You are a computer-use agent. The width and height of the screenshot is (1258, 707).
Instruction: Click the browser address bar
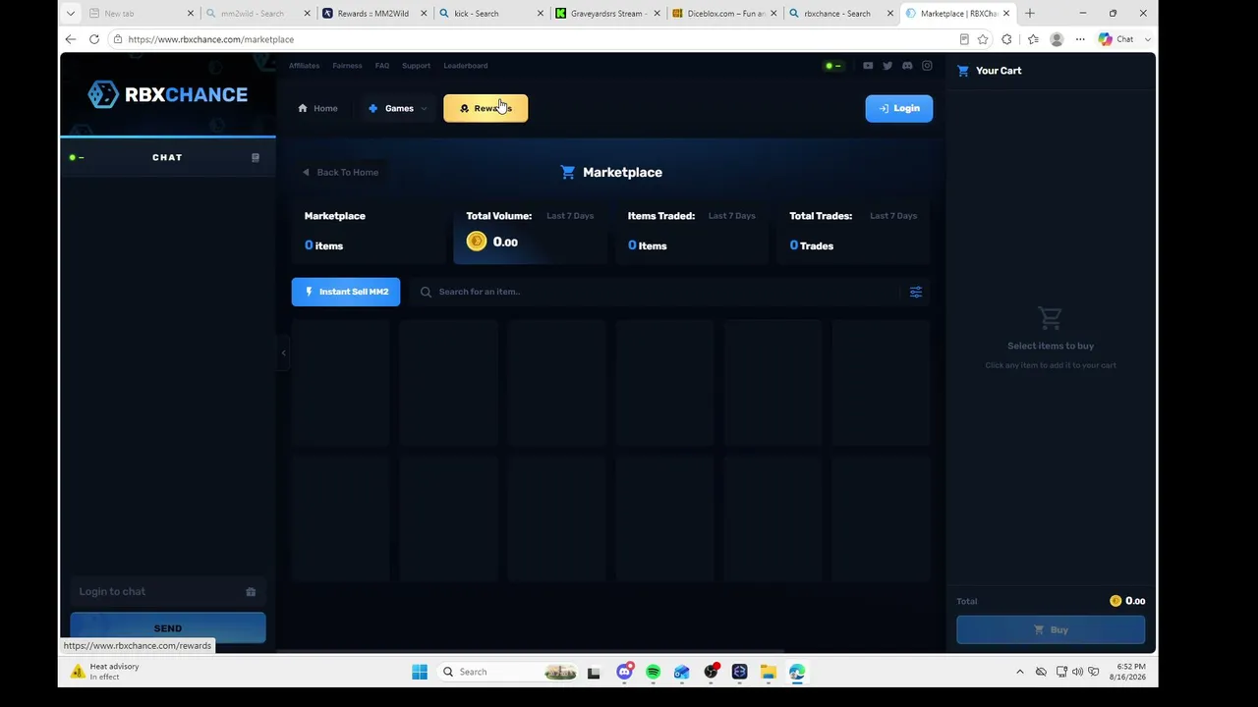tap(531, 39)
